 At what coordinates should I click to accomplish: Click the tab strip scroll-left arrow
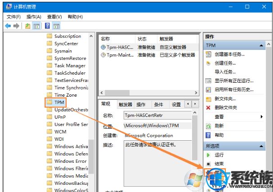(x=188, y=104)
